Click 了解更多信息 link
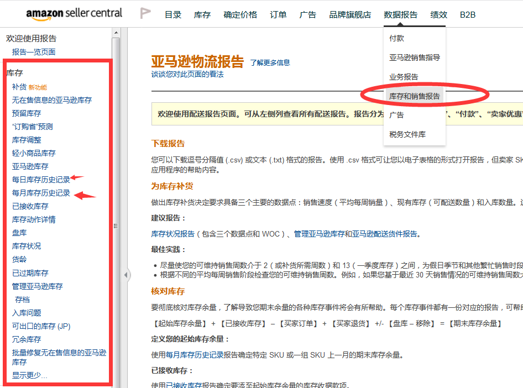This screenshot has width=523, height=388. (x=270, y=63)
